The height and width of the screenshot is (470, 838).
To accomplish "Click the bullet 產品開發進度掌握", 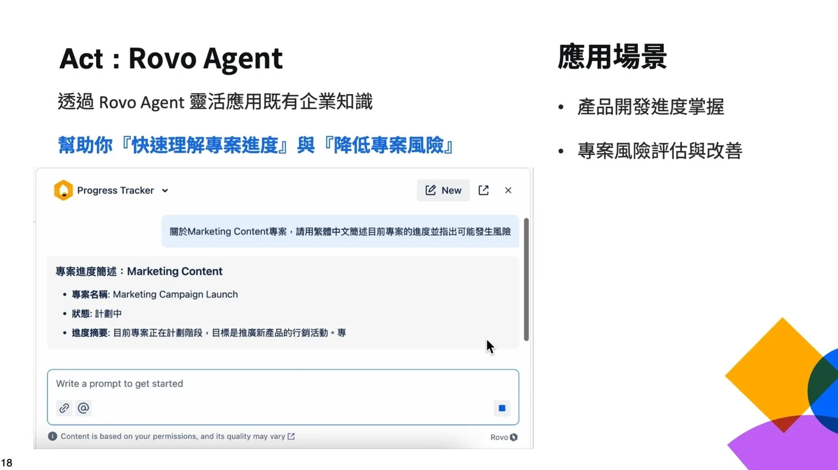I will [x=651, y=107].
